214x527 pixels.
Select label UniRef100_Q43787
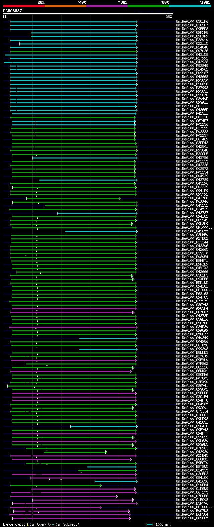pos(192,213)
